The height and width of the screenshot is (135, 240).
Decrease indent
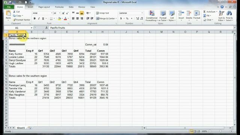pos(88,18)
